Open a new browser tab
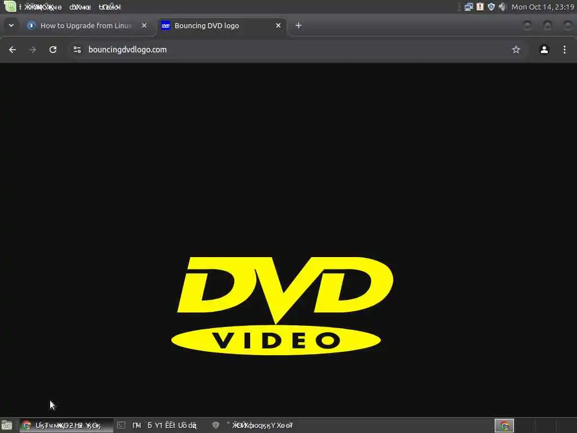 click(299, 25)
